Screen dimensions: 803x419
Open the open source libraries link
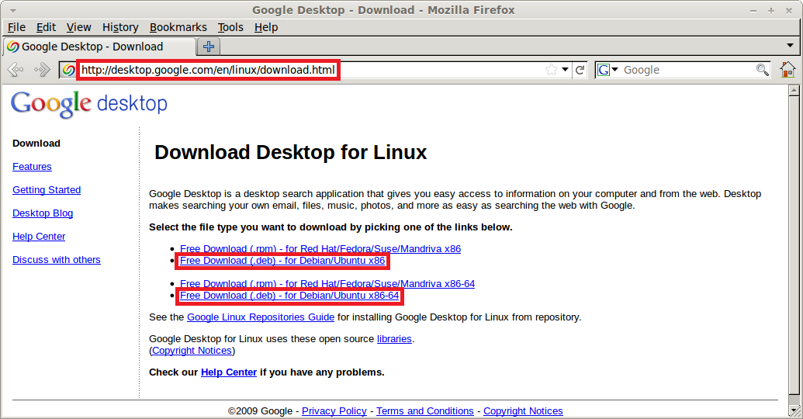394,339
